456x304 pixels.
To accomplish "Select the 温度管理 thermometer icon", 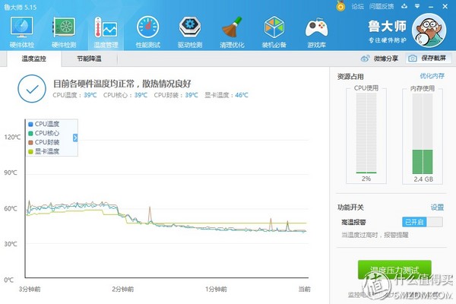I will (106, 27).
